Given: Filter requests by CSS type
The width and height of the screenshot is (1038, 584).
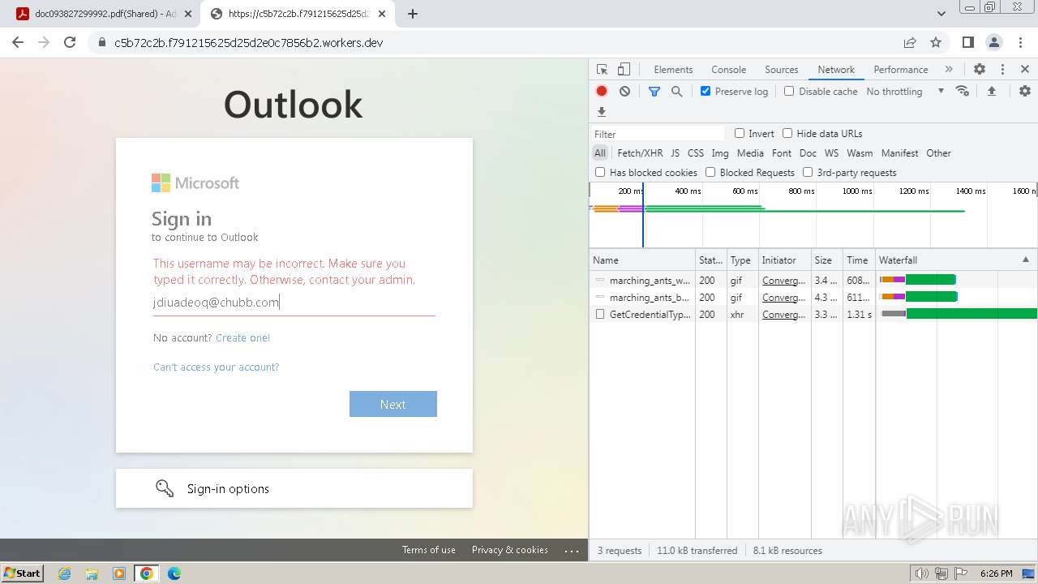Looking at the screenshot, I should coord(696,152).
